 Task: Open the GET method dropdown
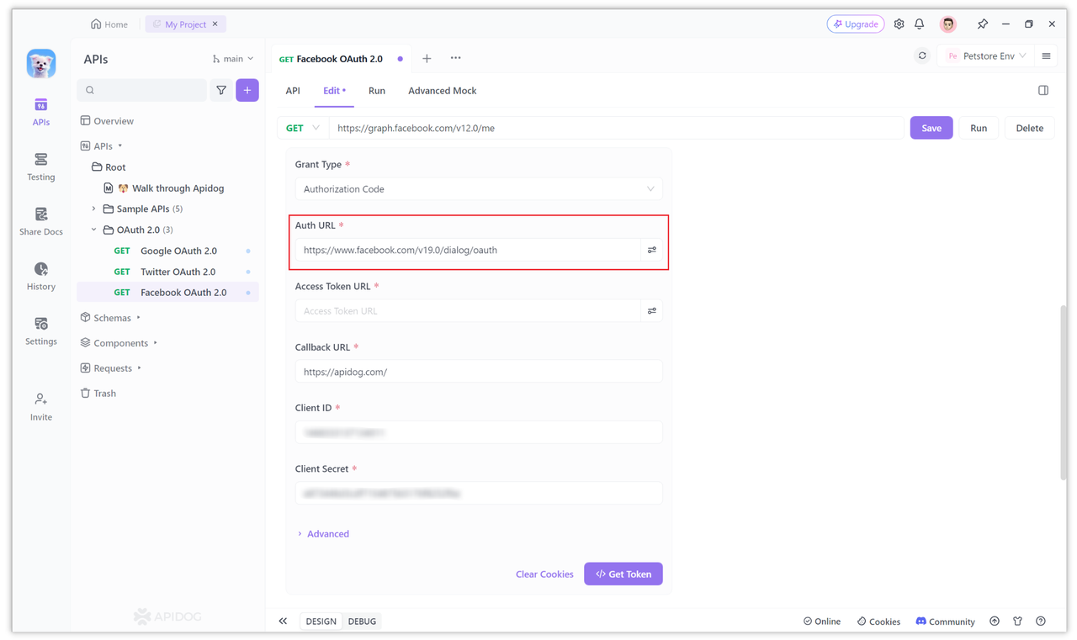(303, 128)
